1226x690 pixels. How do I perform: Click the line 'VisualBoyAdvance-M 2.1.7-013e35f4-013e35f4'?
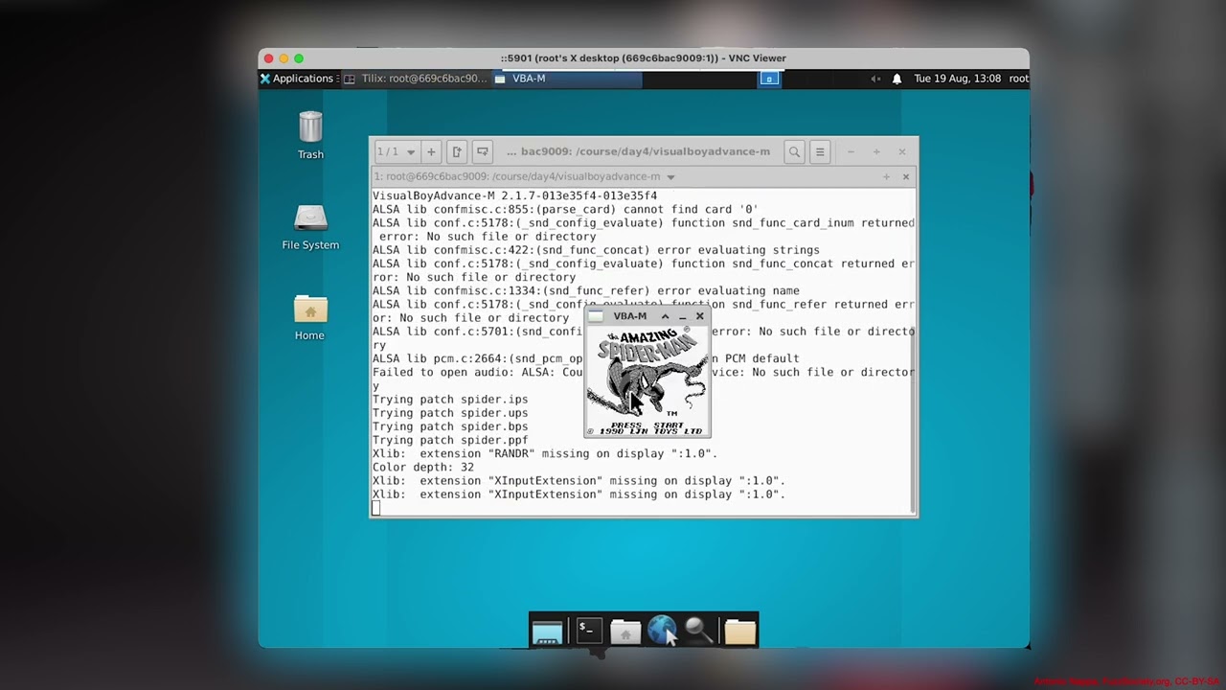(x=514, y=195)
